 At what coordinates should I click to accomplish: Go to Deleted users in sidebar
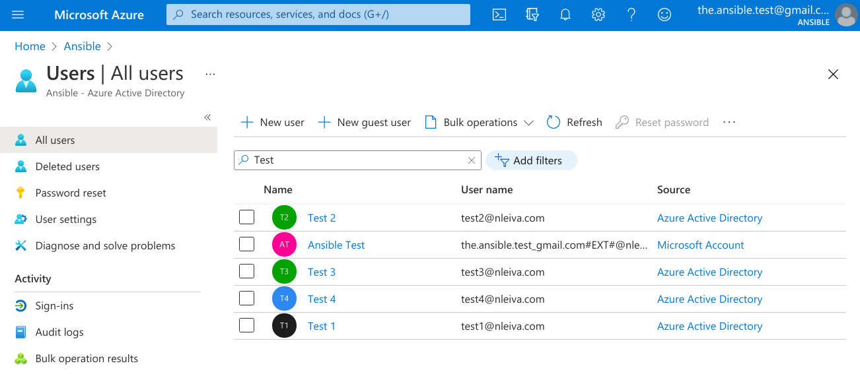click(x=67, y=166)
